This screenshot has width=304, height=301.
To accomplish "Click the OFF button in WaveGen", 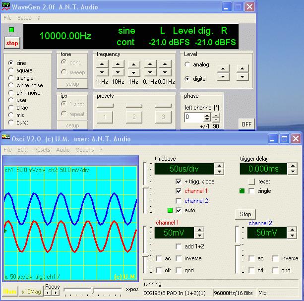I will point(246,124).
